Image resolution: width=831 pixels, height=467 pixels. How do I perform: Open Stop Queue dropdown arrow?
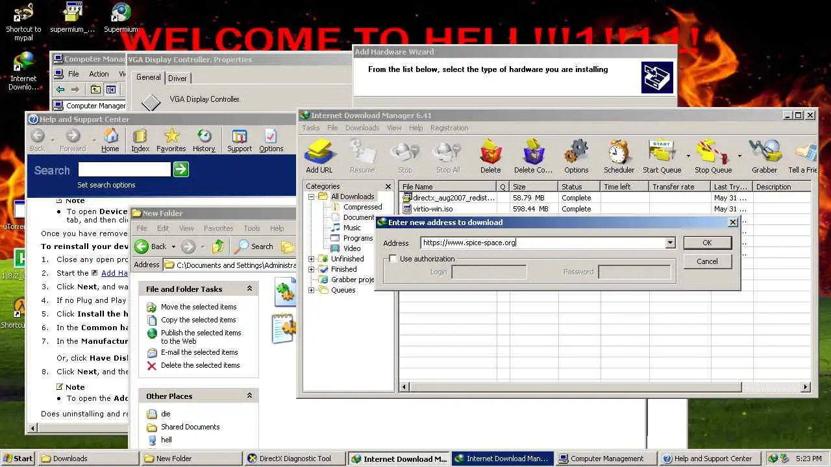pyautogui.click(x=739, y=156)
